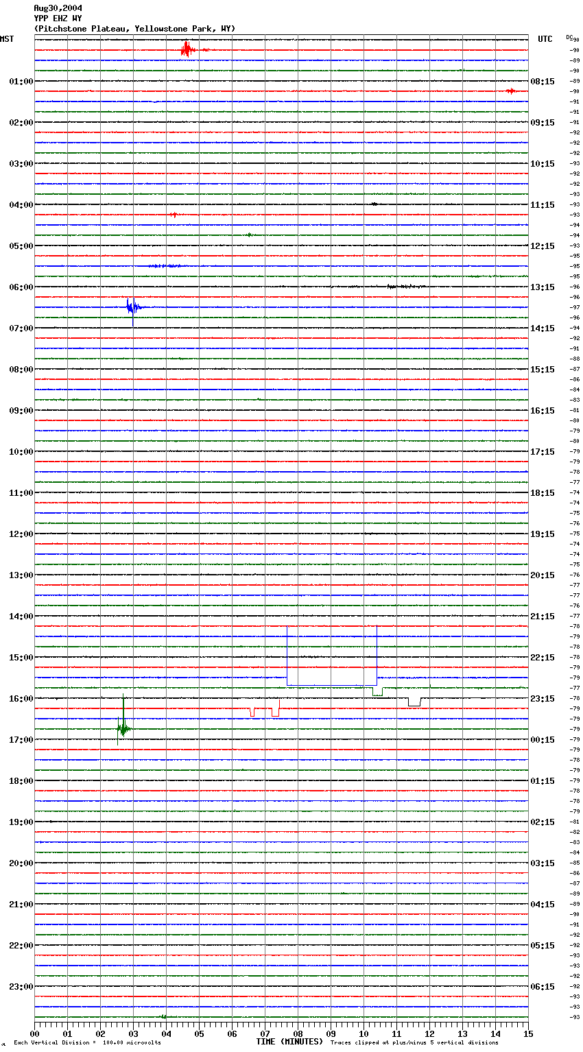
Task: Select the 19:00 MST time label
Action: click(x=21, y=822)
